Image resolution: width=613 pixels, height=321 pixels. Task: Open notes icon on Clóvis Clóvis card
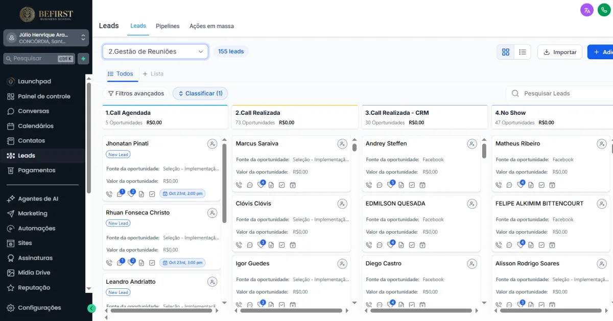click(271, 245)
